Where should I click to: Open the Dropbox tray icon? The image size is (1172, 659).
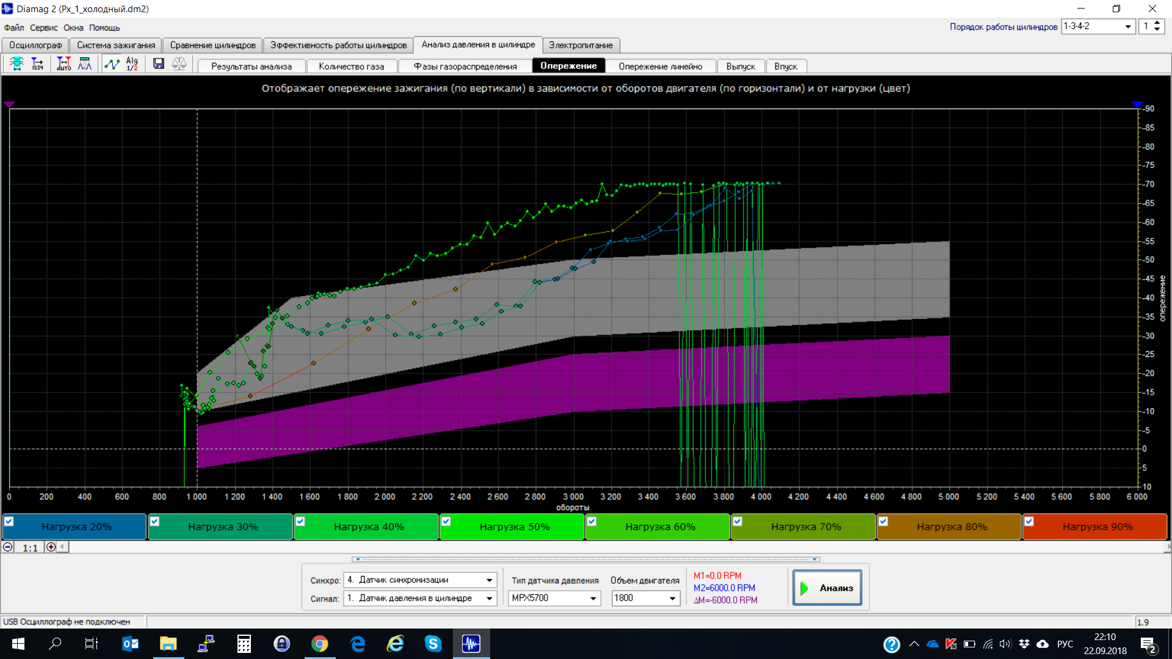[x=1024, y=644]
